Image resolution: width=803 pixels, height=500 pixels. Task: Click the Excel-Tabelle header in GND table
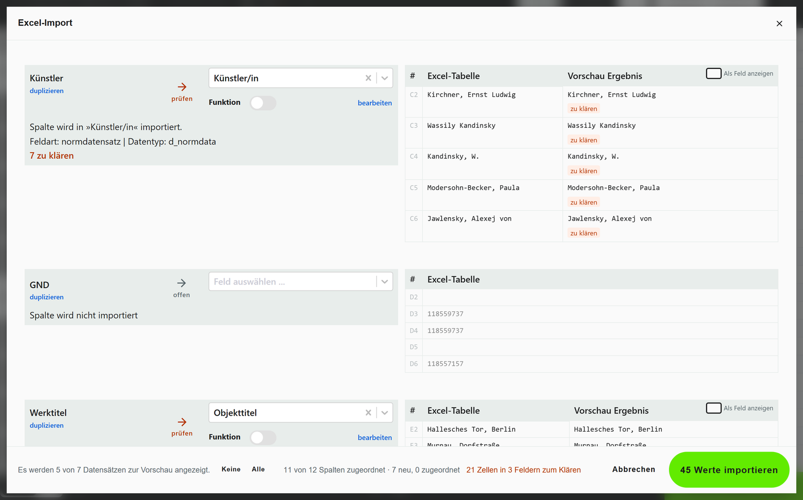(x=453, y=279)
